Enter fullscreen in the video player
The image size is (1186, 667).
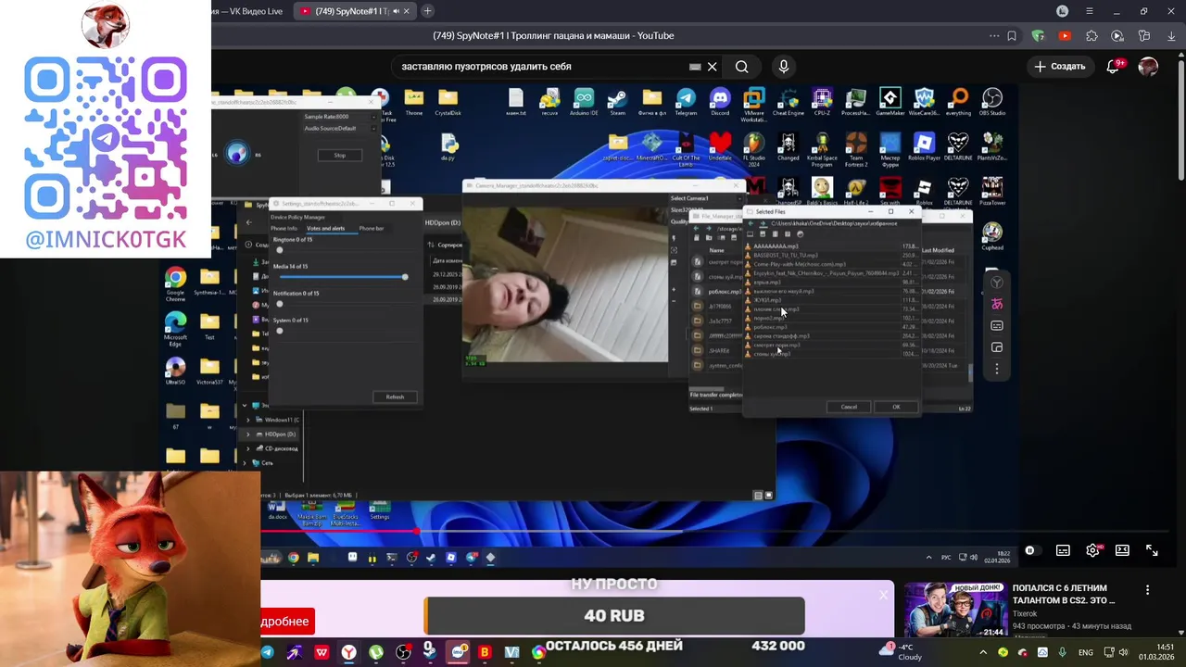[x=1152, y=550]
